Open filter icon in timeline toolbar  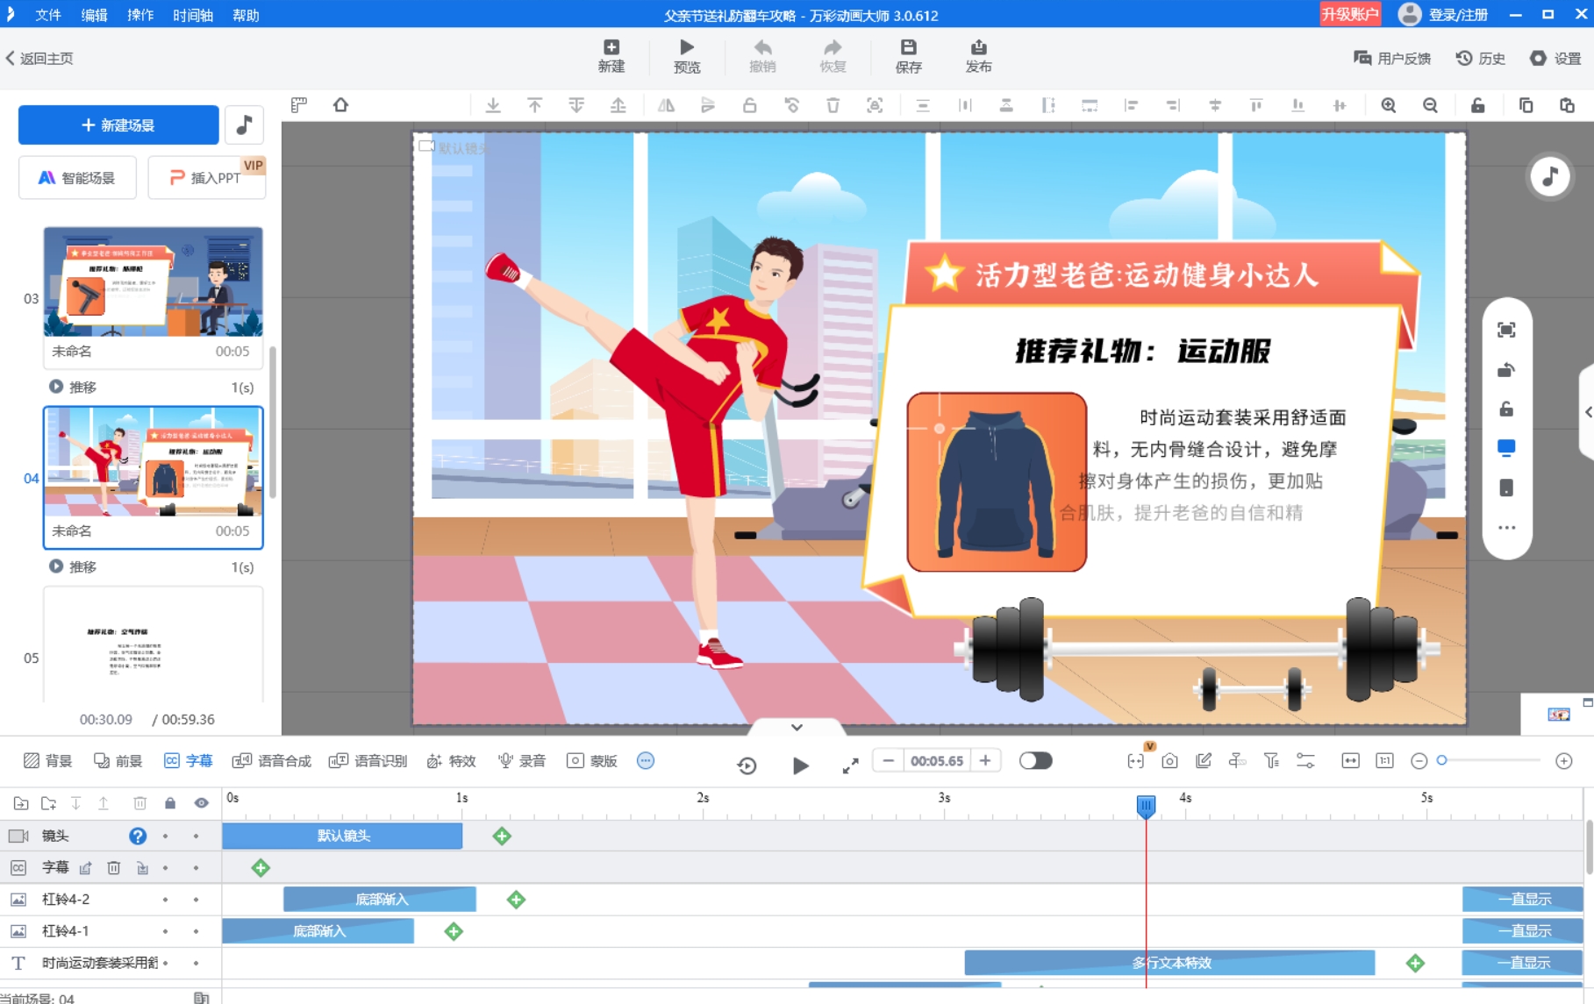click(x=1271, y=761)
